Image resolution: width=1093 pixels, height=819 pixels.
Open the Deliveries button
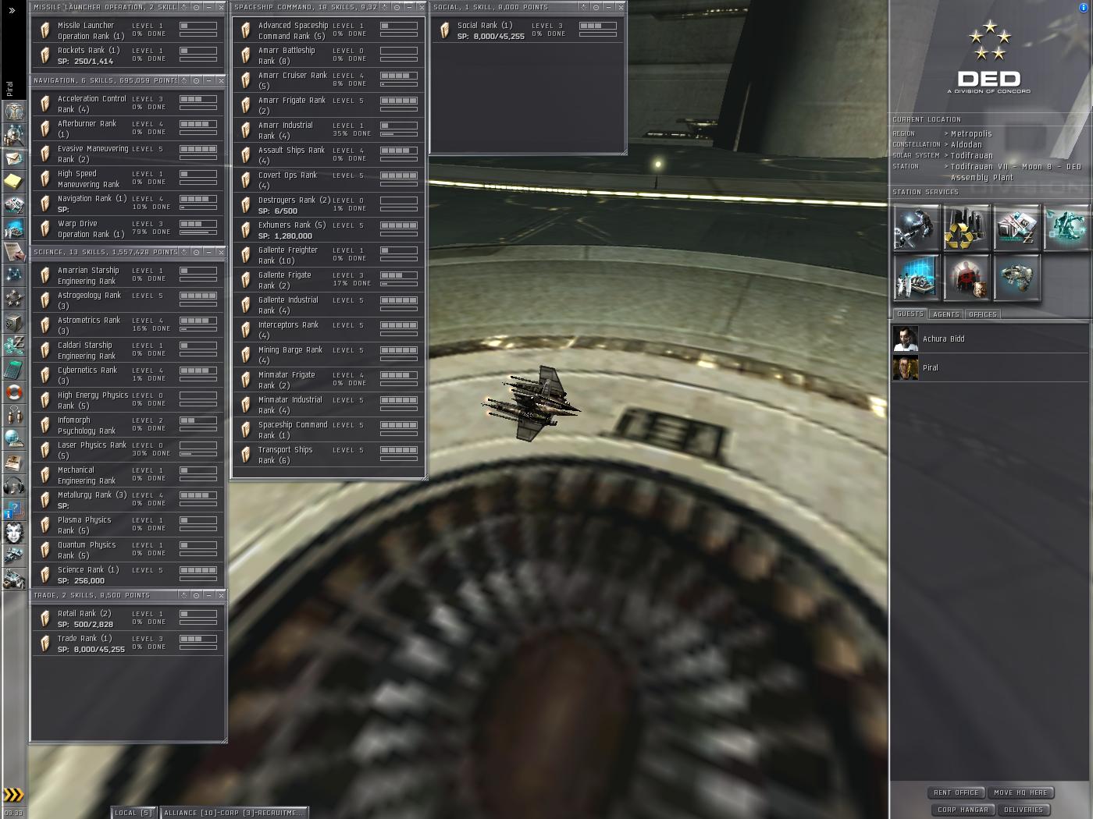(x=1024, y=810)
